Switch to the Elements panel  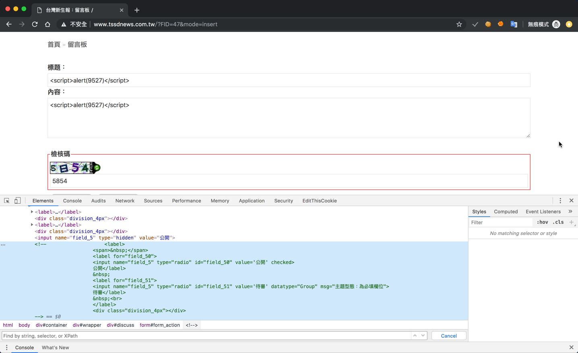[43, 201]
